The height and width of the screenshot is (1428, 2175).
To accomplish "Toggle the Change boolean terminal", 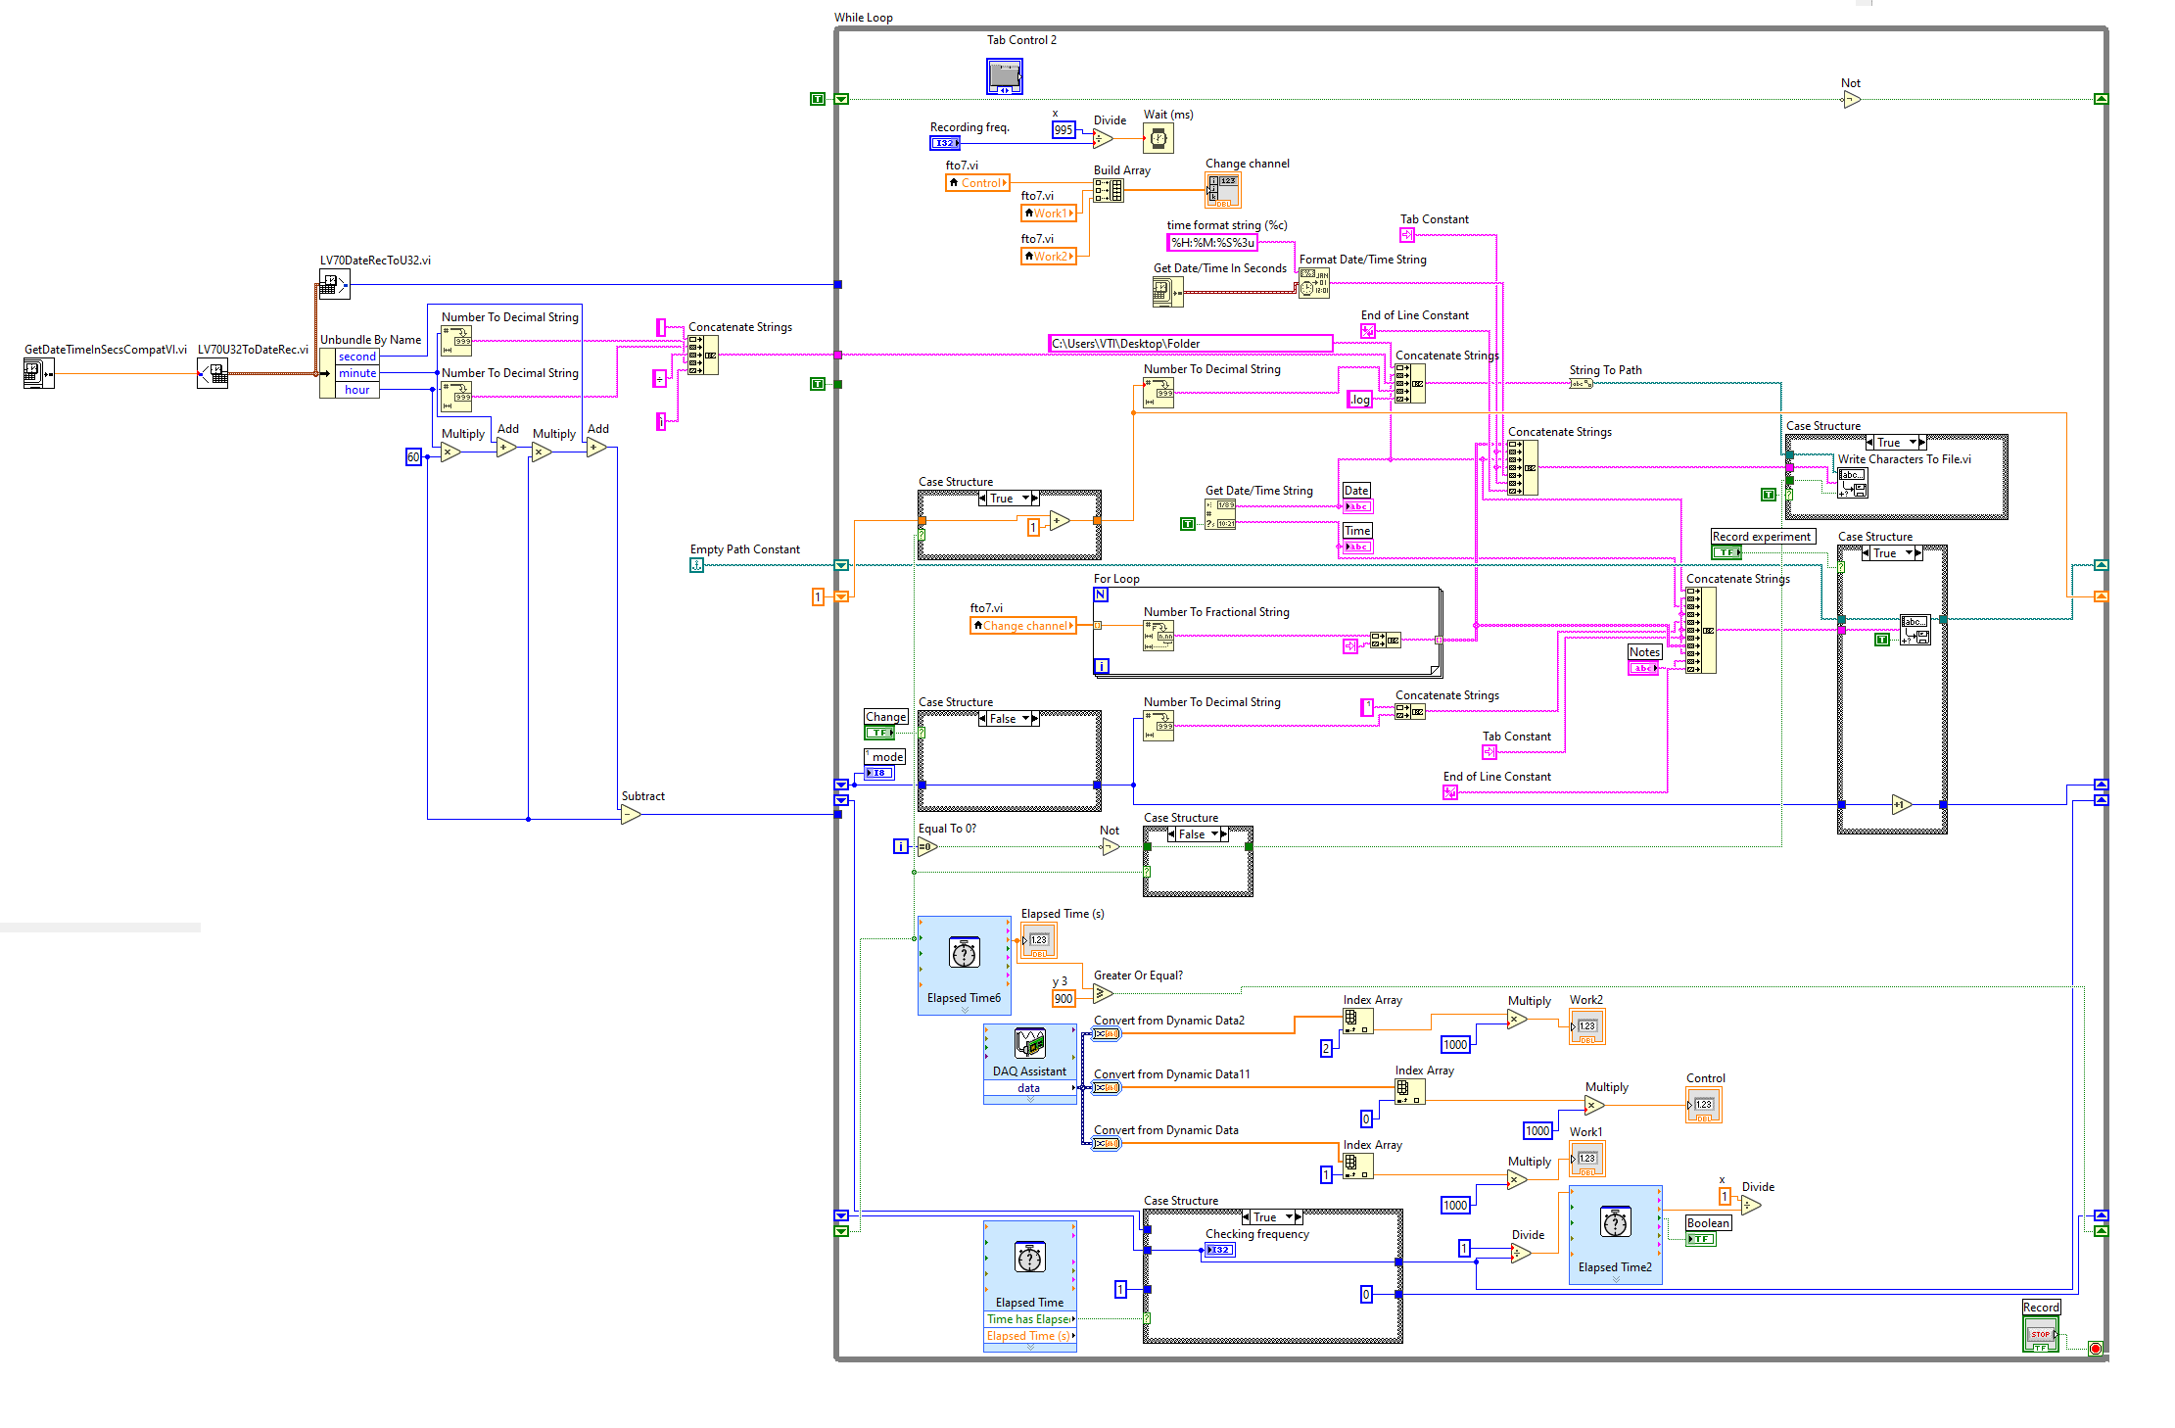I will pyautogui.click(x=879, y=733).
